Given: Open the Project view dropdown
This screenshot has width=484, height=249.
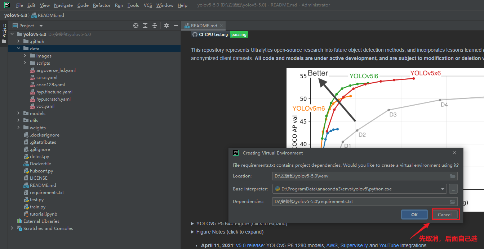Looking at the screenshot, I should point(41,26).
